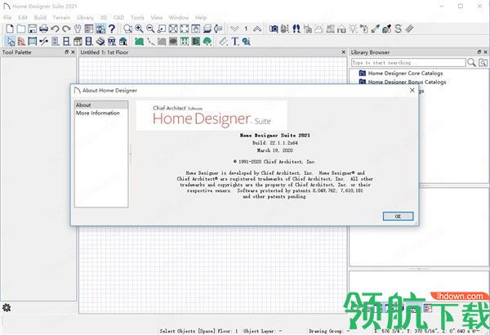Select Home Designer Core Catalogs
490x335 pixels.
tap(405, 74)
